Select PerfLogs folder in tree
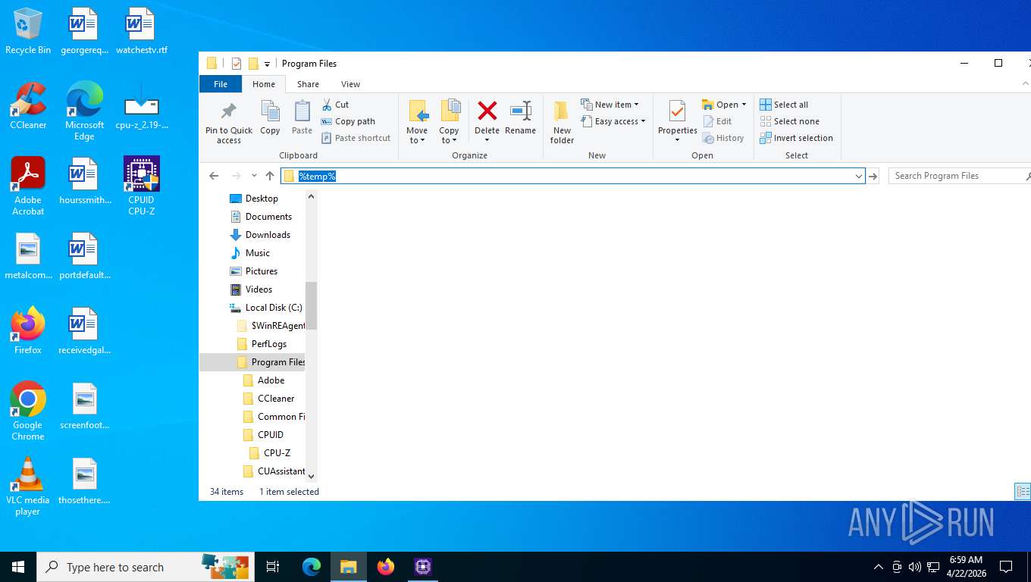The image size is (1031, 582). [268, 344]
